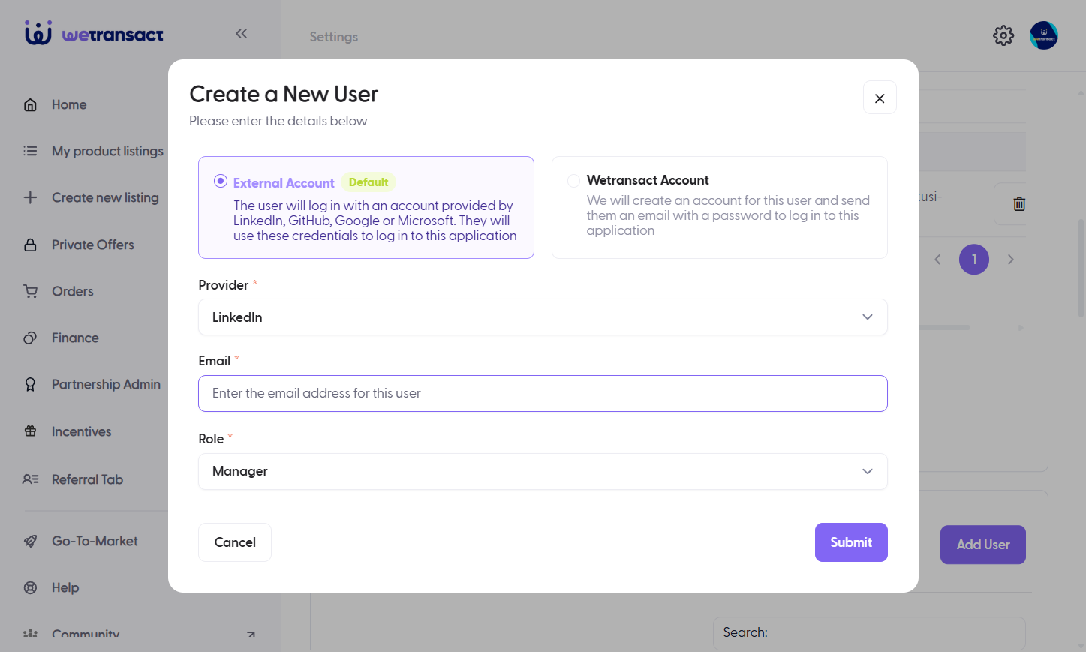Select the External Account radio button
Screen dimensions: 1086x652
(221, 181)
